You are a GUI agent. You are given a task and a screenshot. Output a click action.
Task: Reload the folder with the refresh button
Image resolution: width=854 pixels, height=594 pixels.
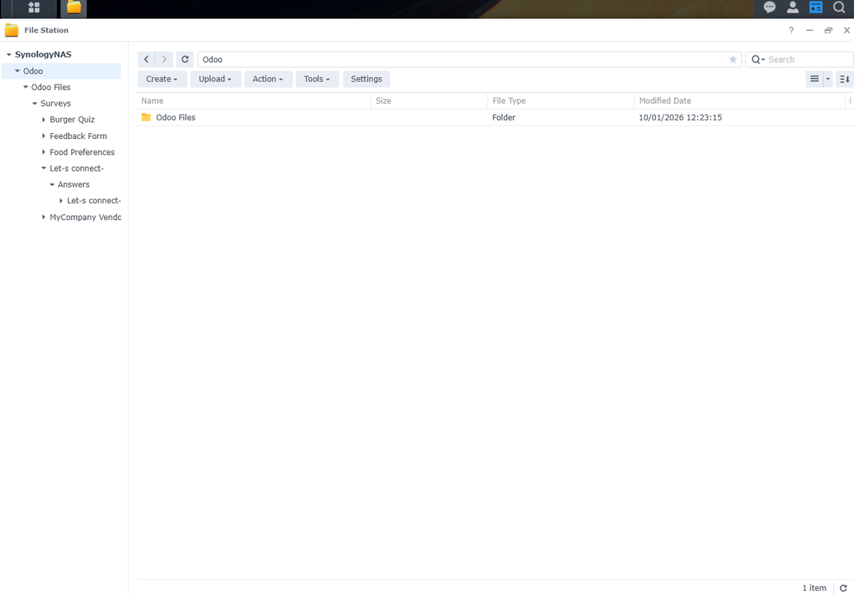pos(185,60)
